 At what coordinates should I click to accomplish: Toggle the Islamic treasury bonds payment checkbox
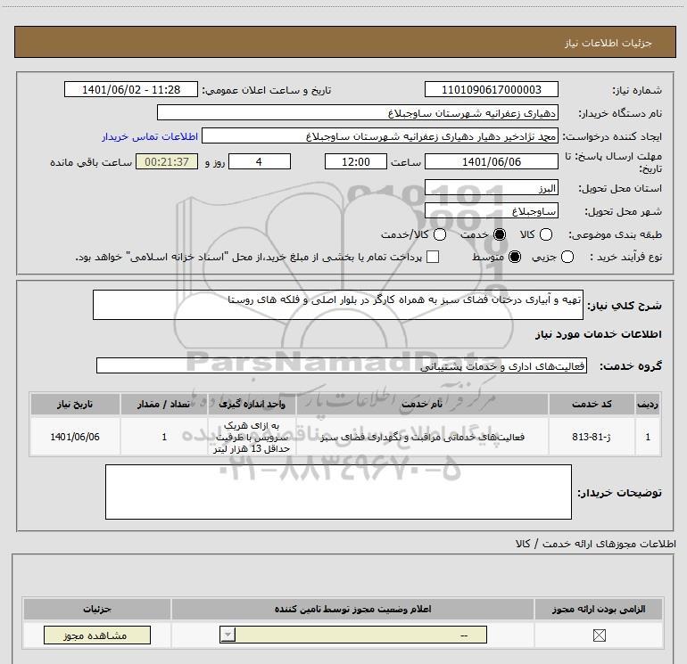pos(433,257)
